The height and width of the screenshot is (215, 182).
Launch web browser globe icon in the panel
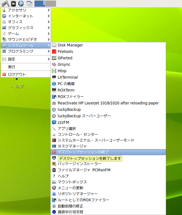[21, 3]
